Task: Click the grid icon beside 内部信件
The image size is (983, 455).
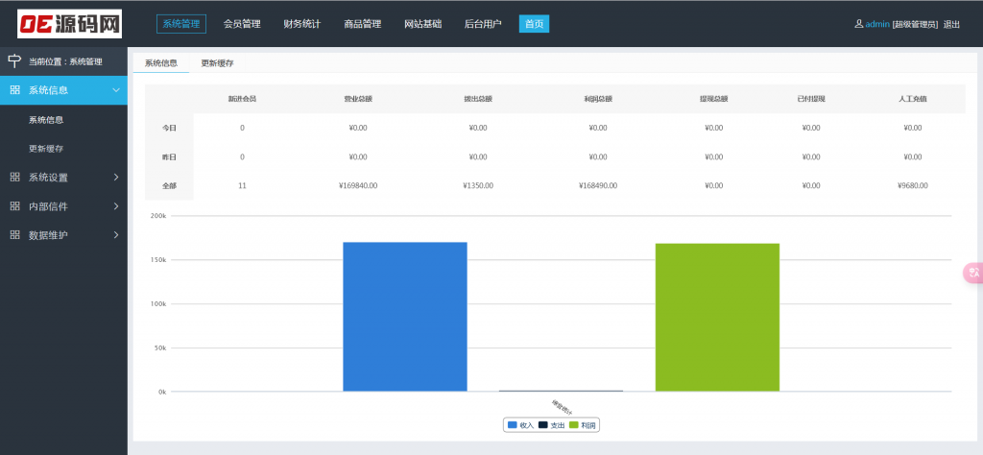Action: (14, 206)
